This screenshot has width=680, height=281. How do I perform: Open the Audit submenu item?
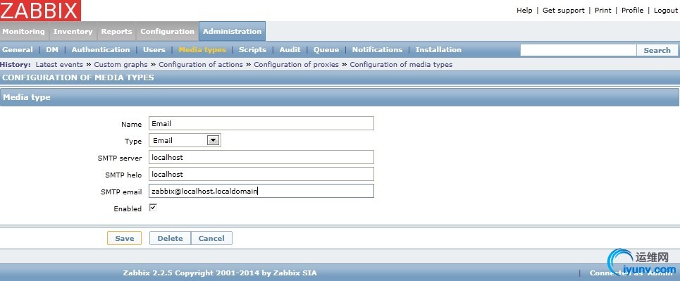coord(290,50)
